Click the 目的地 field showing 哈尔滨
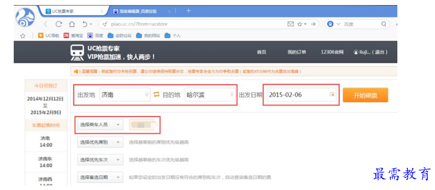This screenshot has width=435, height=190. pos(210,95)
